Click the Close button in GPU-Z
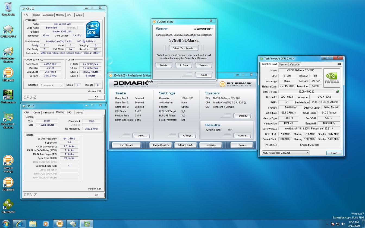Viewport: 365px width, 228px height. pos(334,153)
